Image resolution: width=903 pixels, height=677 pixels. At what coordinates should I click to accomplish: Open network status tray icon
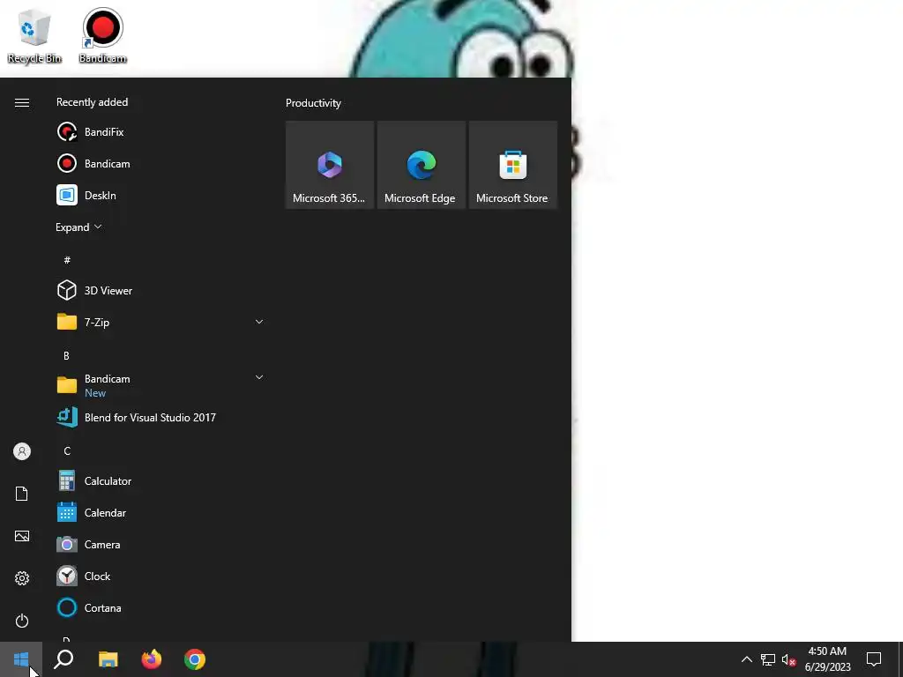coord(768,659)
